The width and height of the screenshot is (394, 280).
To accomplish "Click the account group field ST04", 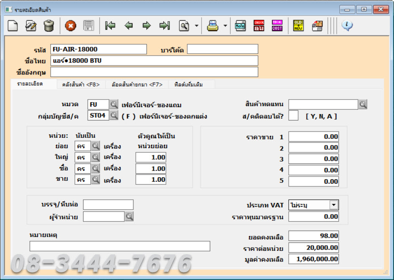I will point(98,115).
